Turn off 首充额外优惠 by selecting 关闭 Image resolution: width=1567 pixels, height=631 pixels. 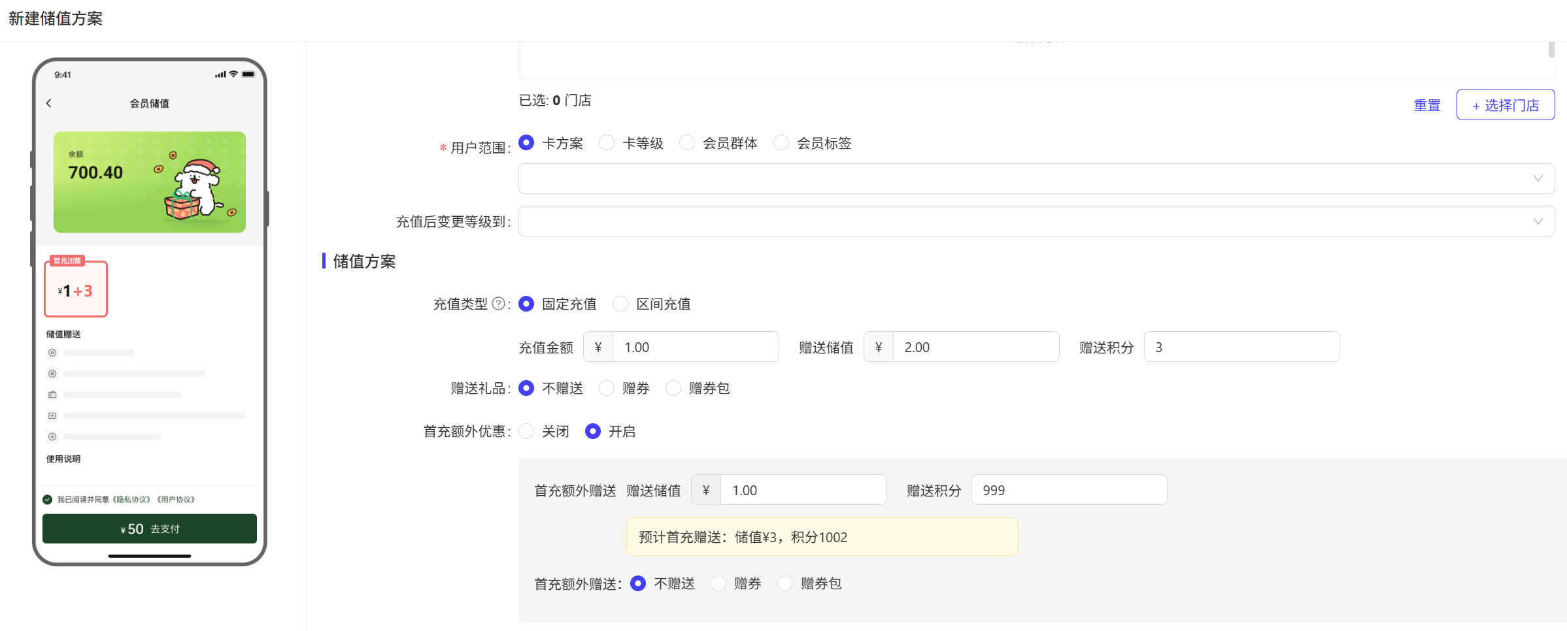[526, 431]
